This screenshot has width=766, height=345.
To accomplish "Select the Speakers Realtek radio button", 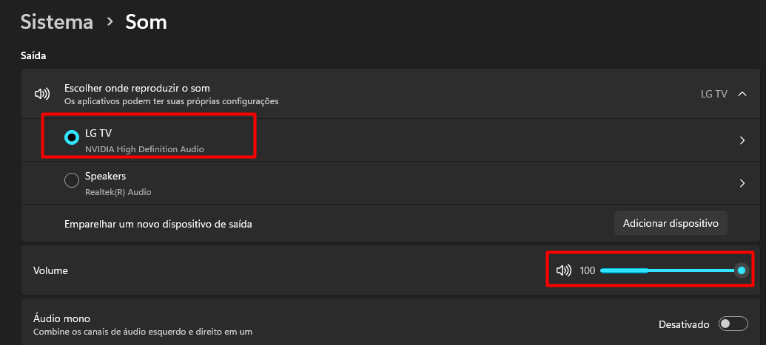I will tap(72, 180).
